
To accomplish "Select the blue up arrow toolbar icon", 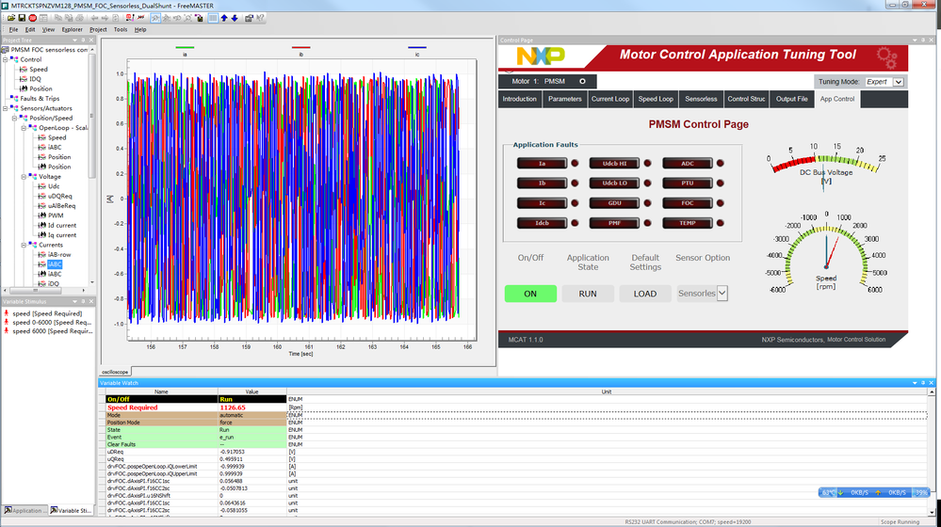I will [224, 18].
